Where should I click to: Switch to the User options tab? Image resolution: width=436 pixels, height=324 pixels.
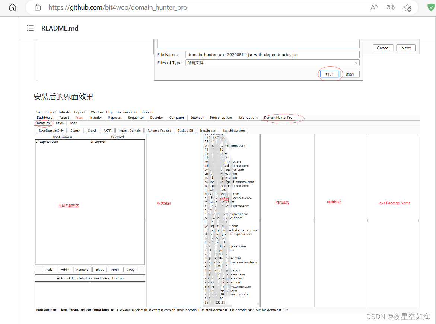click(248, 118)
